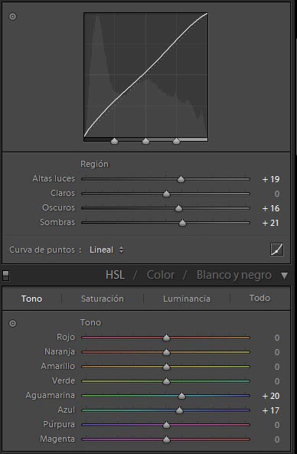Image resolution: width=297 pixels, height=454 pixels.
Task: Switch to the Luminancia tab
Action: coord(187,299)
